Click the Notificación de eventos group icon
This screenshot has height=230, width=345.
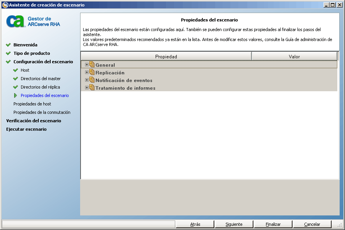92,80
